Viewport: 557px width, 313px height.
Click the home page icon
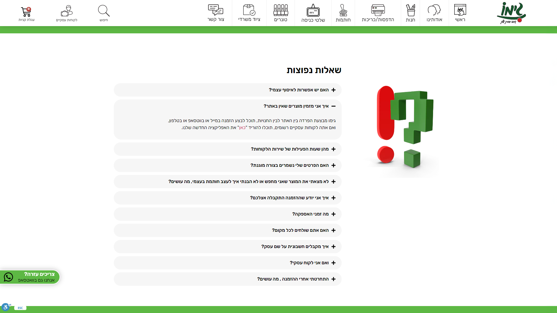click(460, 10)
